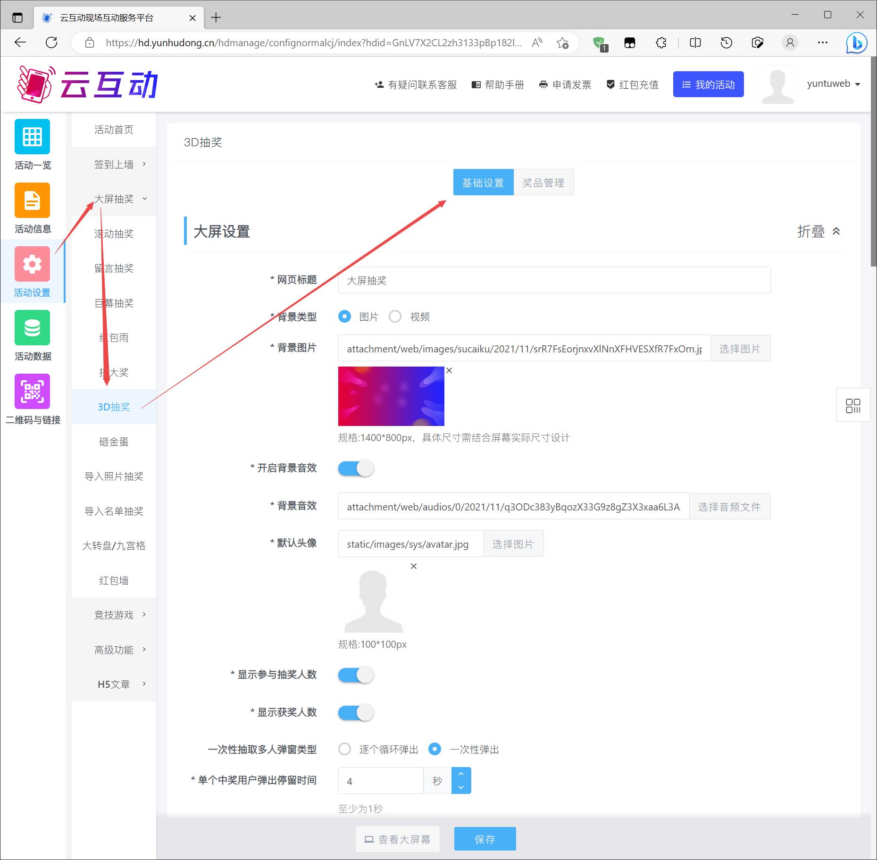Click the blue 保存 button
Screen dimensions: 877x860
point(484,839)
